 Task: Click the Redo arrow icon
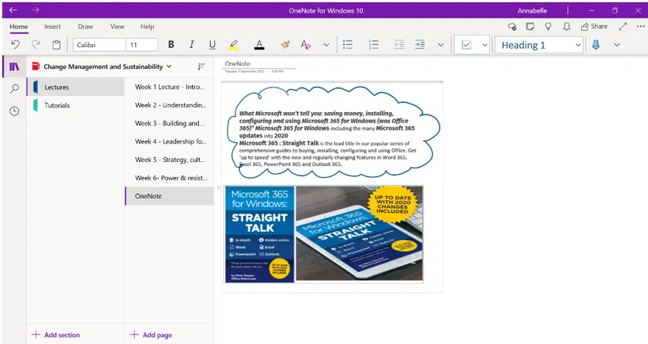coord(36,45)
